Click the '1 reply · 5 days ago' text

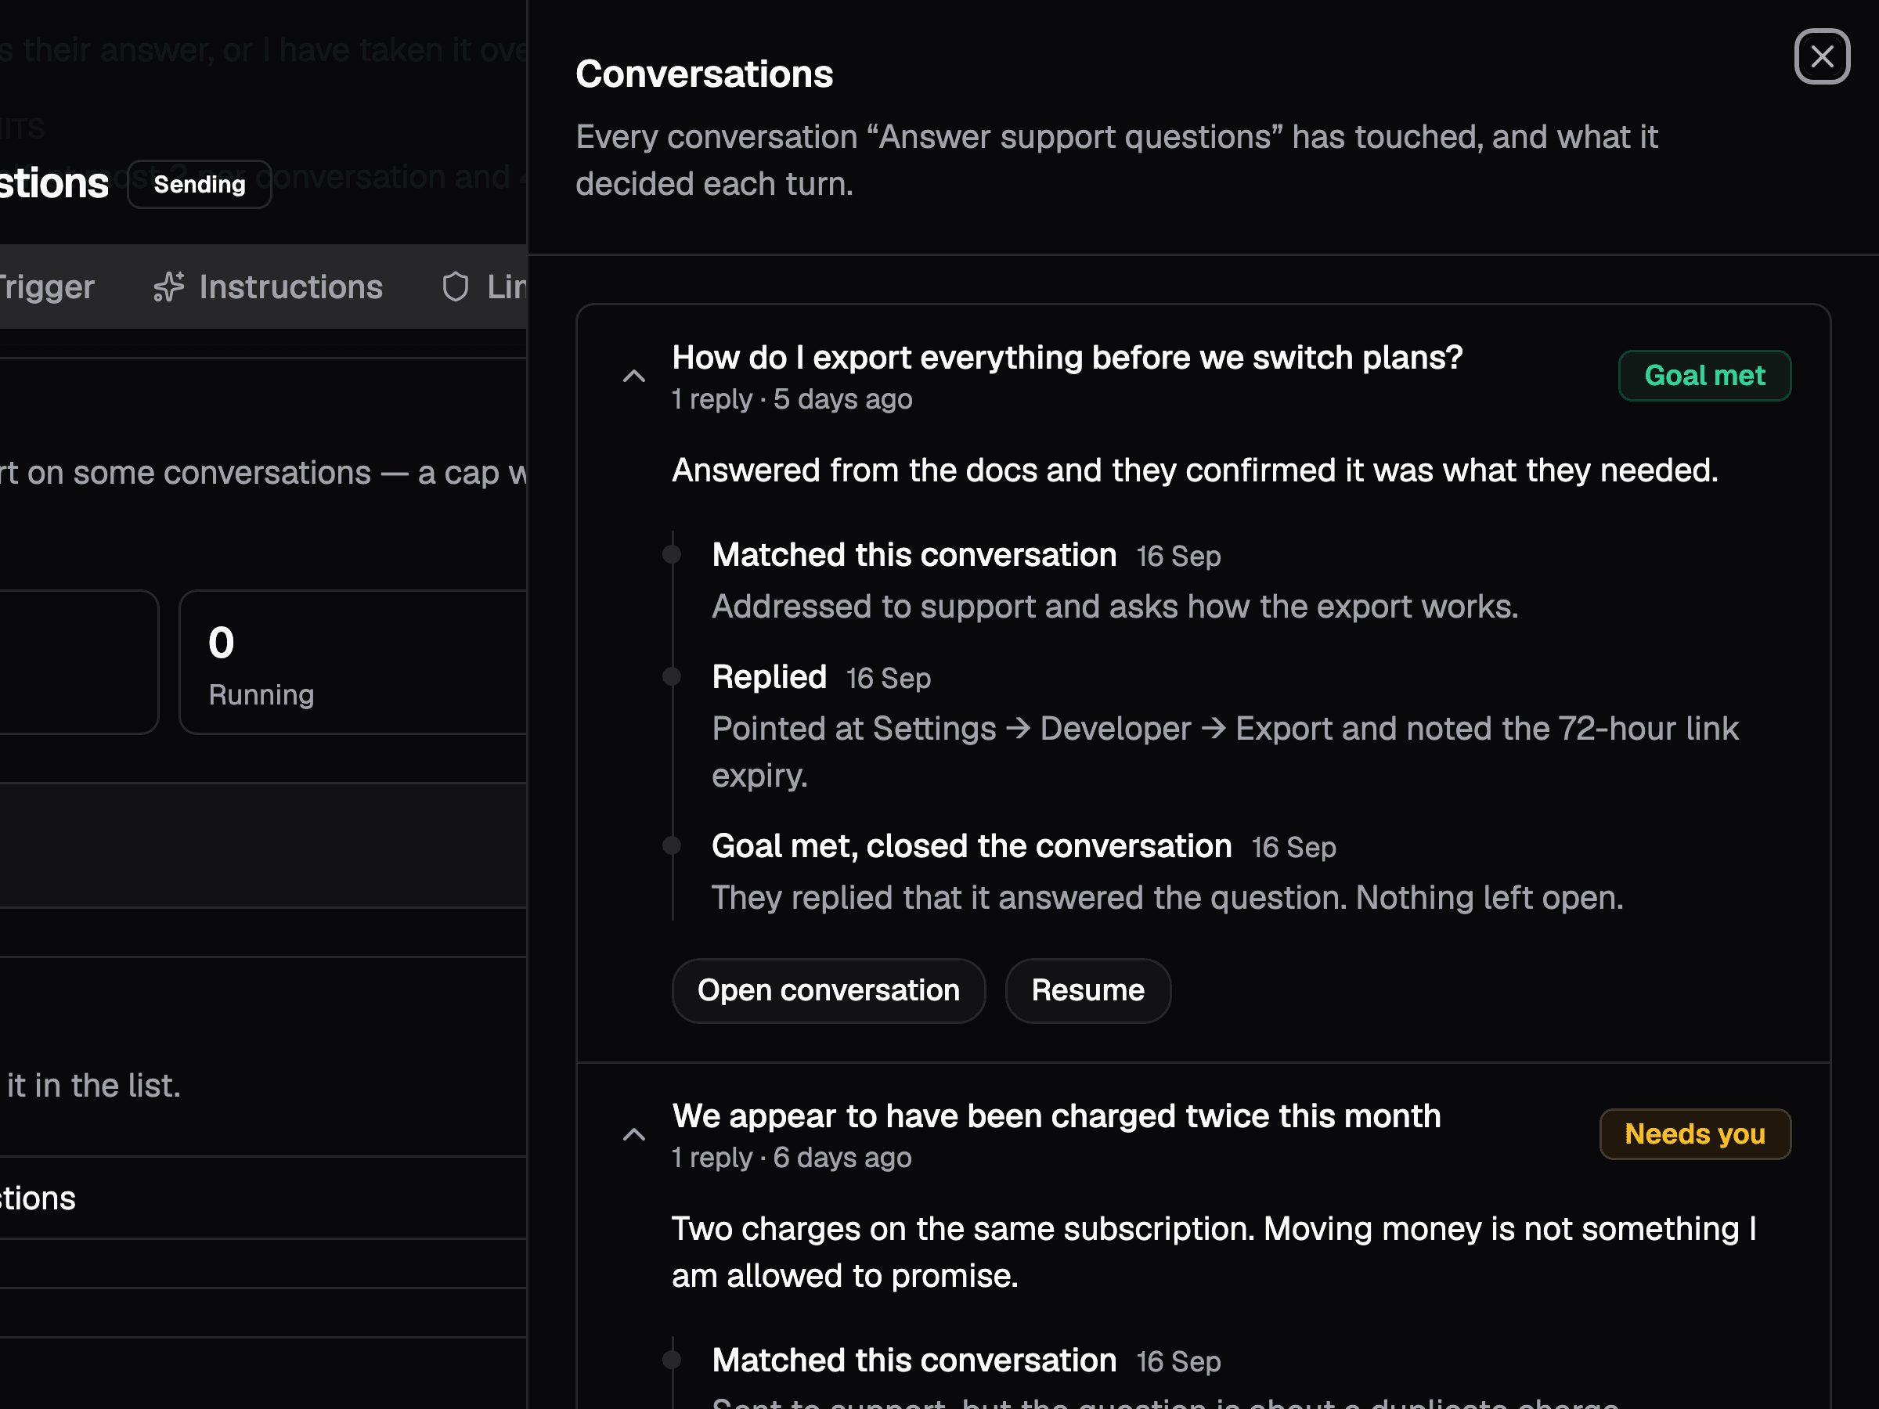tap(792, 399)
